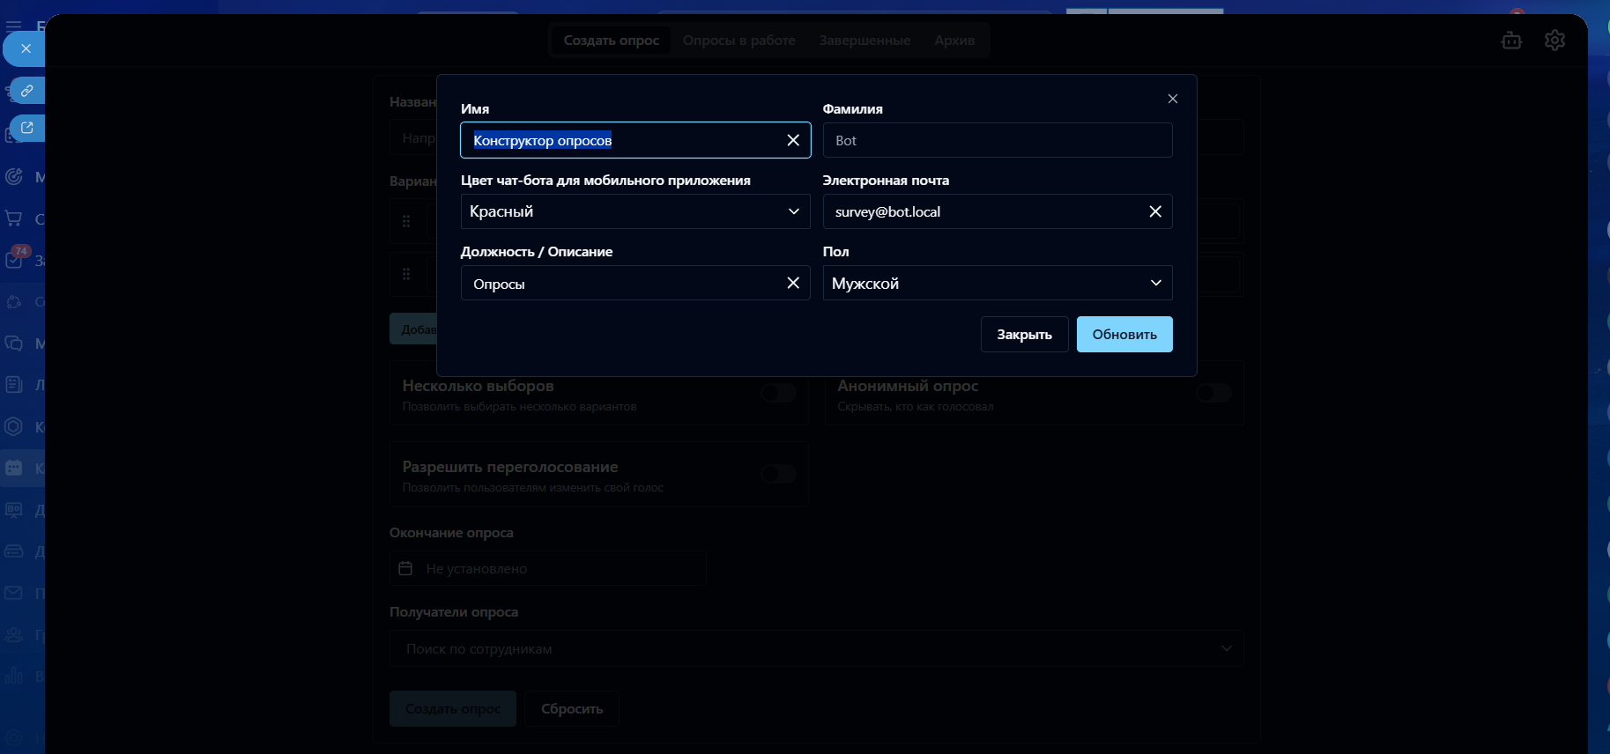The width and height of the screenshot is (1610, 754).
Task: Click the Закрыть button
Action: pyautogui.click(x=1024, y=335)
